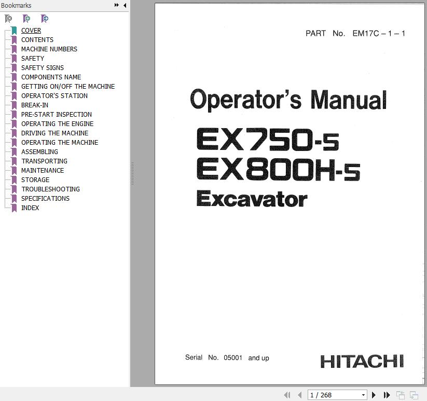This screenshot has height=401, width=427.
Task: Click the Bookmarks panel title
Action: pyautogui.click(x=16, y=5)
